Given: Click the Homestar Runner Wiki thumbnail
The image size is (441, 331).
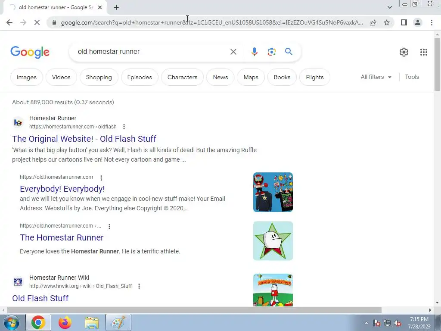Looking at the screenshot, I should [273, 290].
